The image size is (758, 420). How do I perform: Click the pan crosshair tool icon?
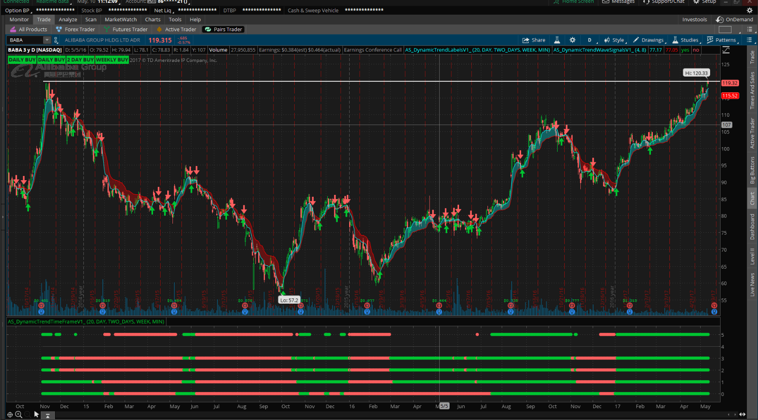coord(10,415)
